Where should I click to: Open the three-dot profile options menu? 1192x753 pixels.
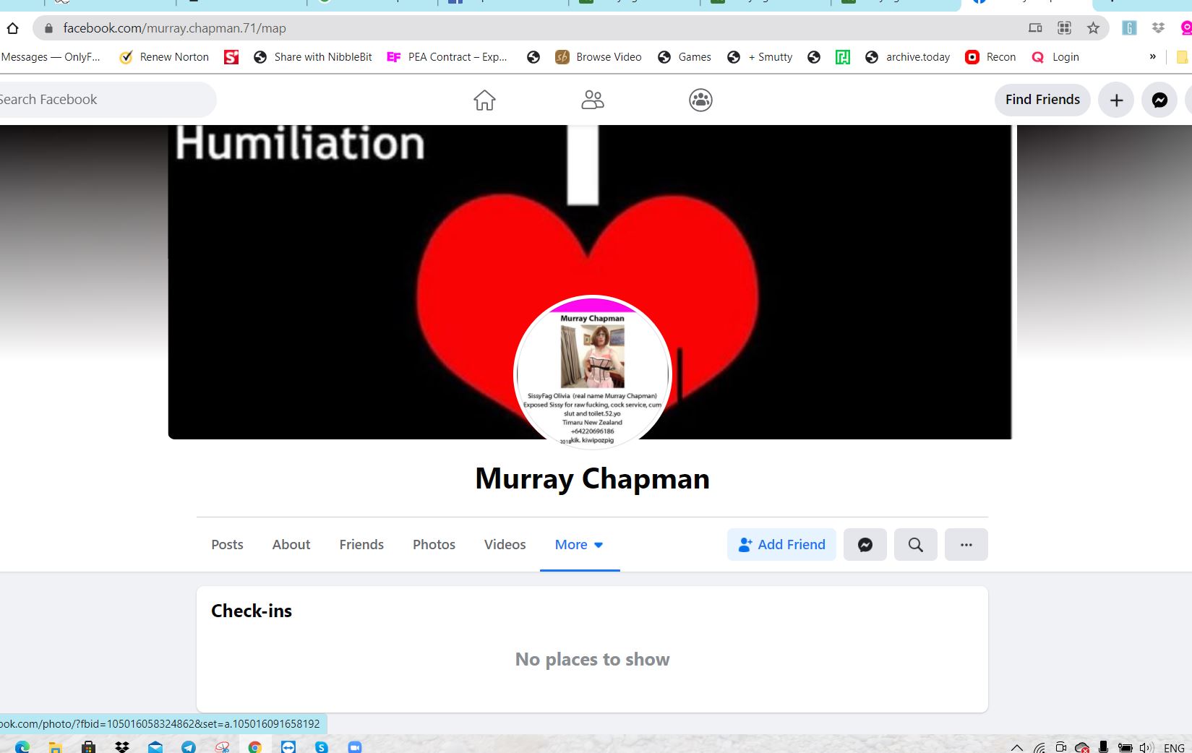tap(966, 544)
